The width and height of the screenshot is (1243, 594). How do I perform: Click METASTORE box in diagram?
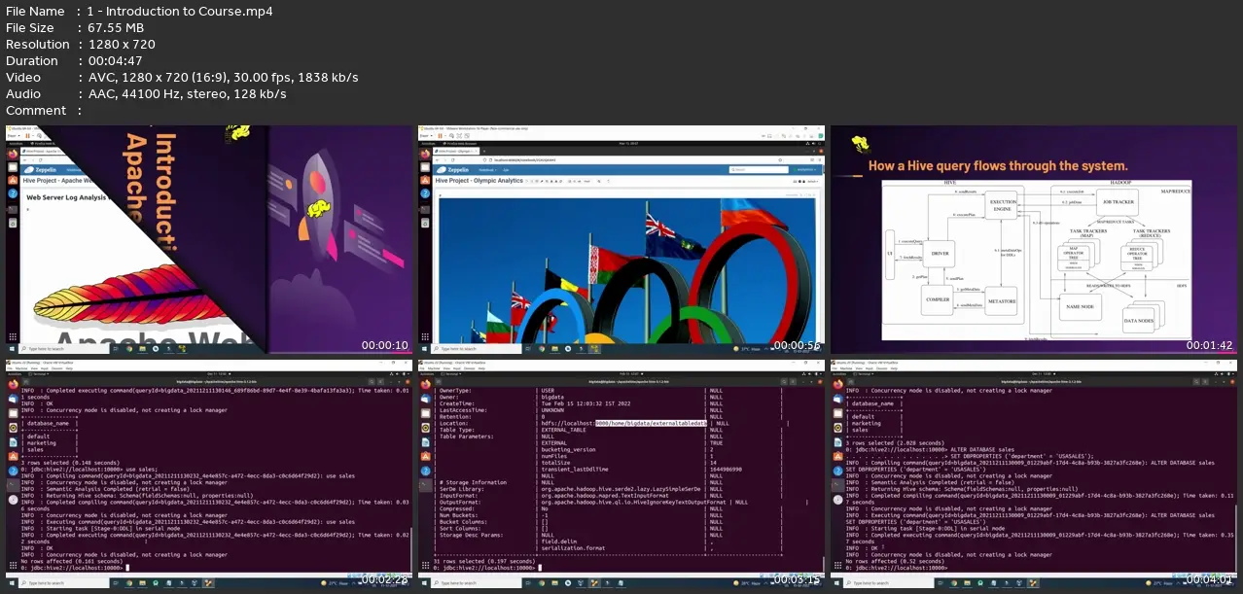1002,302
